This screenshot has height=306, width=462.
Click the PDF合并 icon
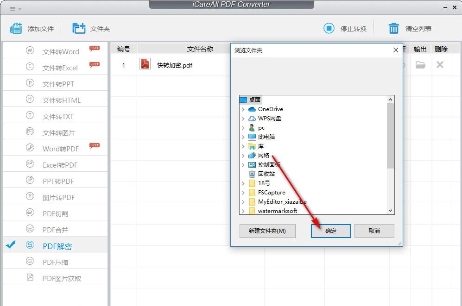[x=30, y=228]
